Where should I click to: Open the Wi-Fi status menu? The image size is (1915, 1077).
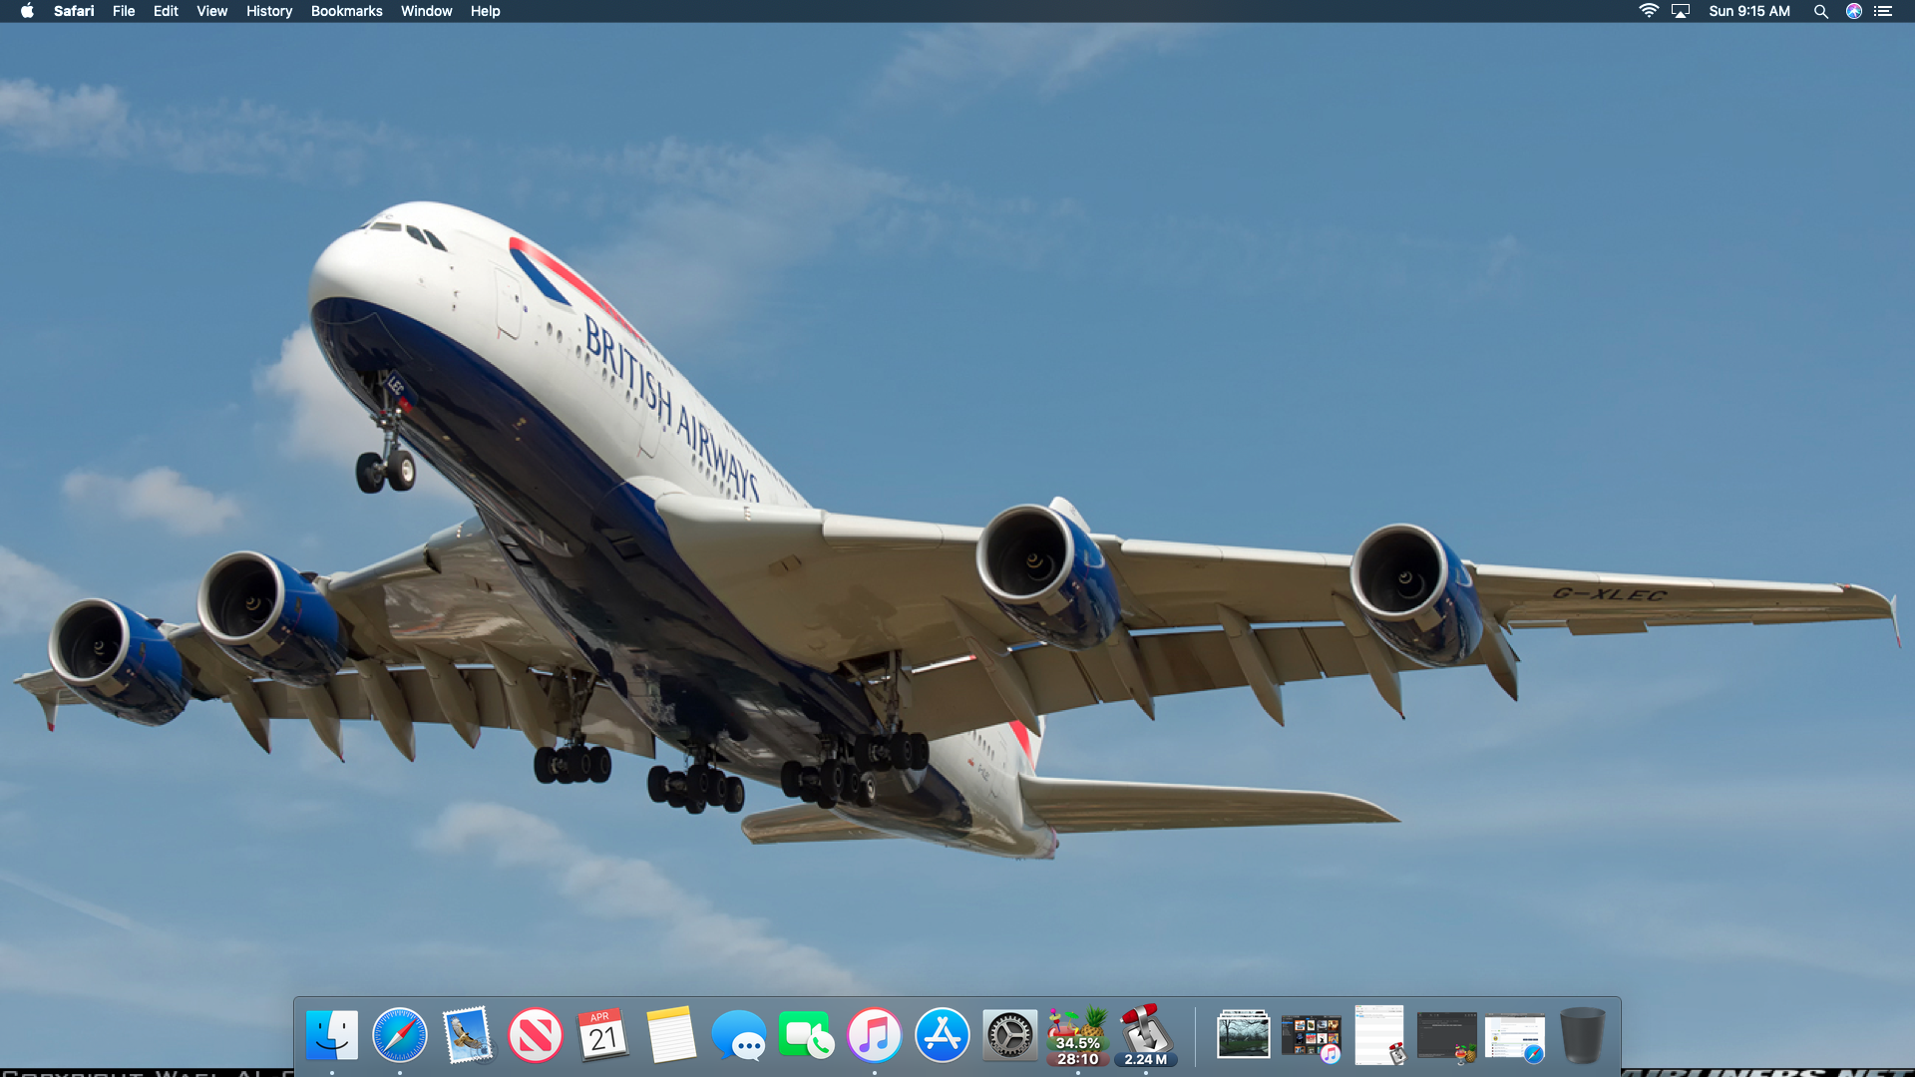click(1649, 11)
